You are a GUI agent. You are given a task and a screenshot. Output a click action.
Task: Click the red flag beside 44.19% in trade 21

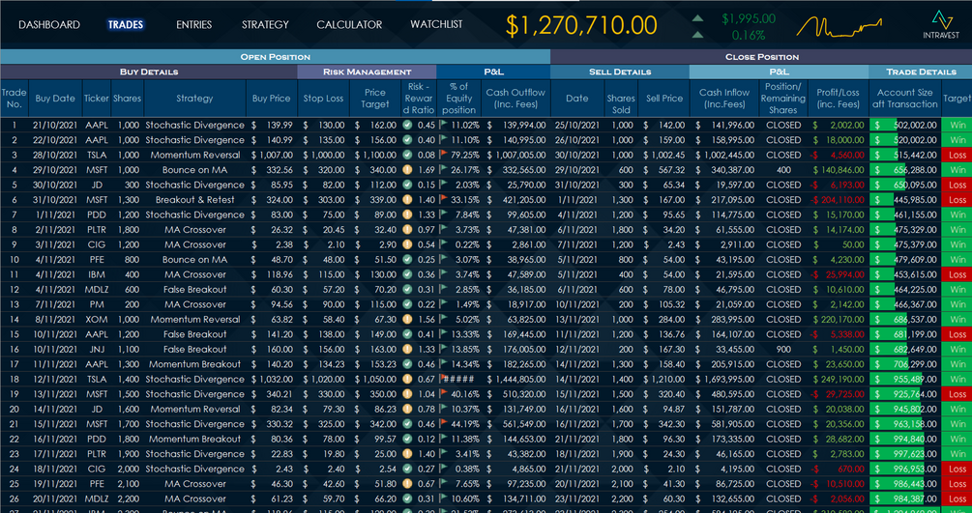click(x=443, y=423)
